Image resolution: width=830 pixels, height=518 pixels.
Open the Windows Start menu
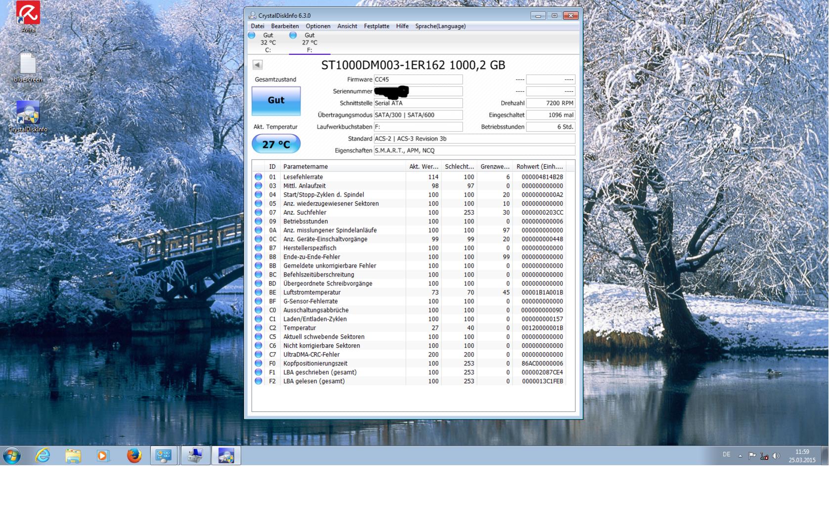[12, 455]
